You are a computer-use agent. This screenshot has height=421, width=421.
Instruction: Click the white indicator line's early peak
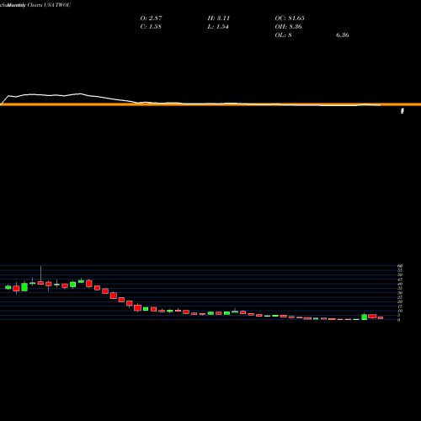coord(81,93)
